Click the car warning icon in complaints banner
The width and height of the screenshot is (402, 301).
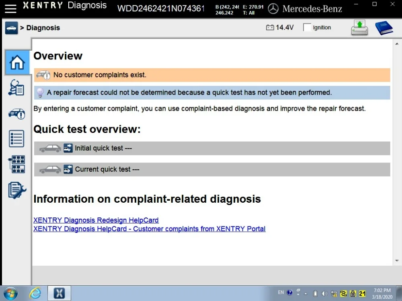tap(43, 75)
